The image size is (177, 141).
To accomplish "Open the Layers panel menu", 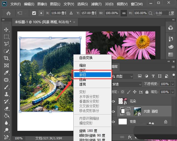I will pos(173,67).
